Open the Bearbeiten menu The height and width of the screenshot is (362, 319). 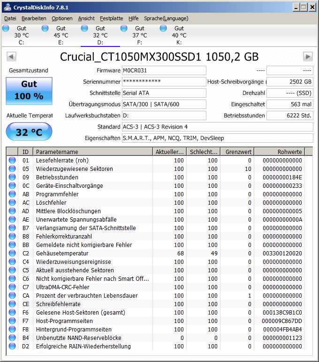click(x=34, y=18)
